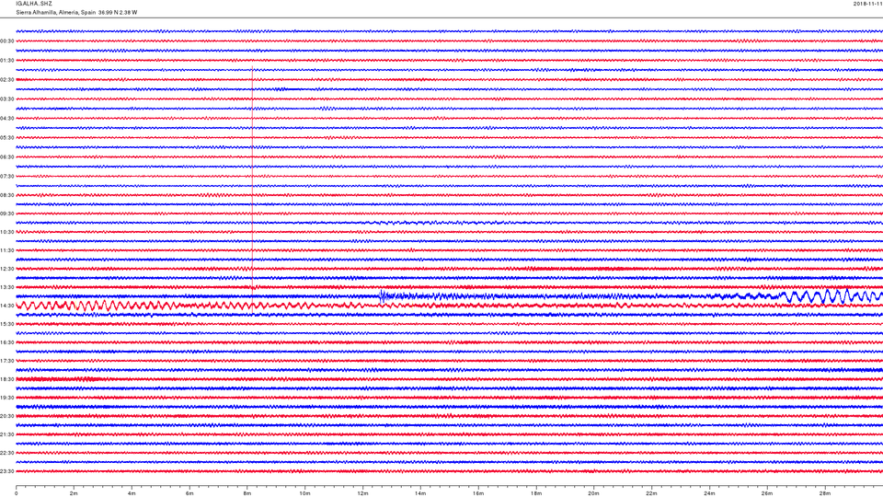Screen dimensions: 883x497
Task: Click the 8m axis tick label
Action: click(247, 493)
